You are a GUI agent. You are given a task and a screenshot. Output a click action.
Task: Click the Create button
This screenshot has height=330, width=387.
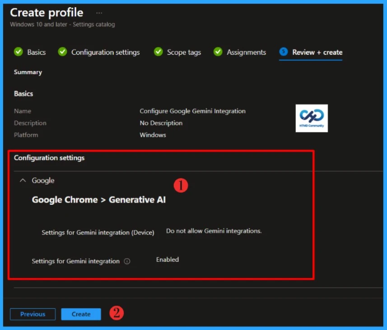pos(81,314)
